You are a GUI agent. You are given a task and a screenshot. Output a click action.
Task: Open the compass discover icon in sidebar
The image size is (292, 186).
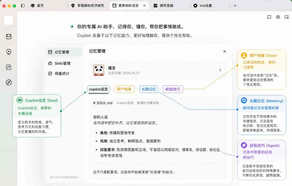9,82
